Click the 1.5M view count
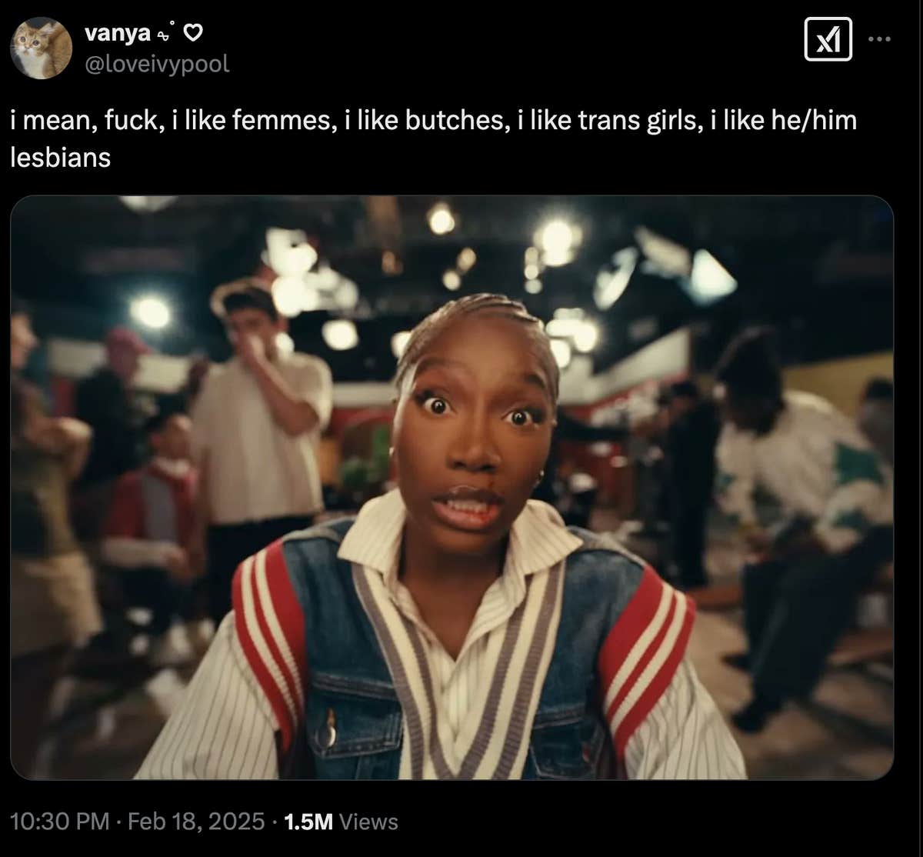Screen dimensions: 923x857 point(308,822)
